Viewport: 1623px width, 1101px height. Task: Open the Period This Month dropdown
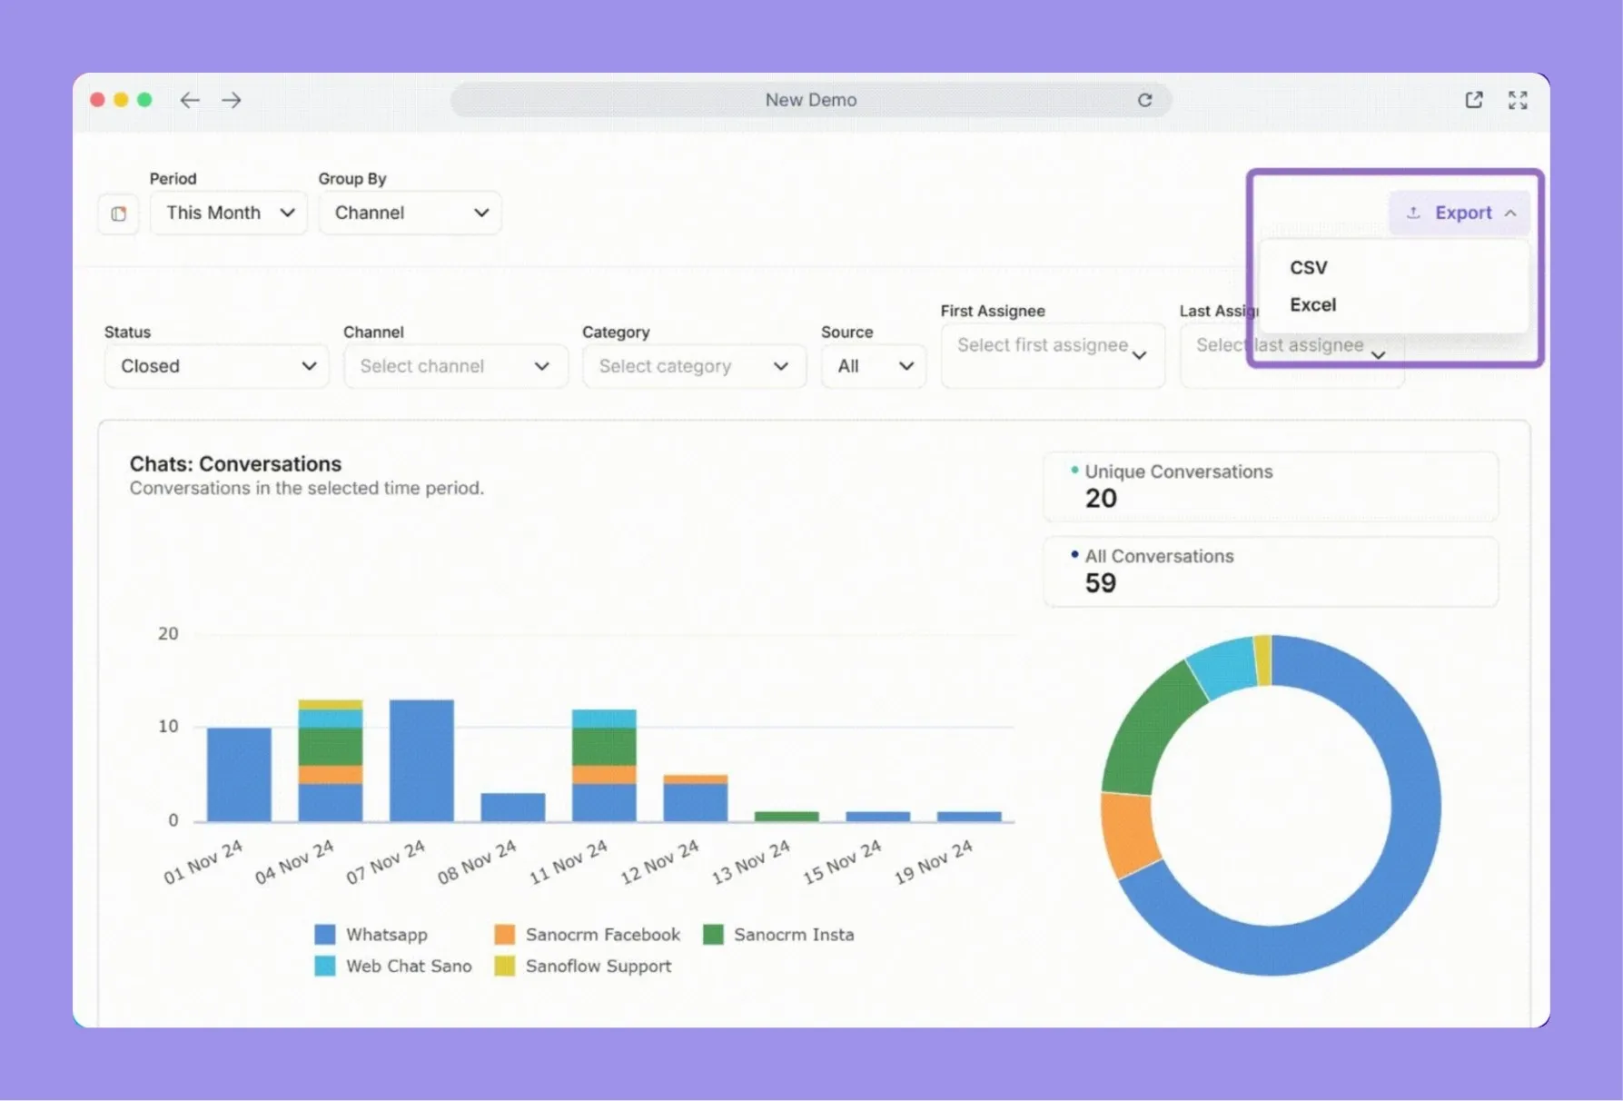[x=229, y=213]
